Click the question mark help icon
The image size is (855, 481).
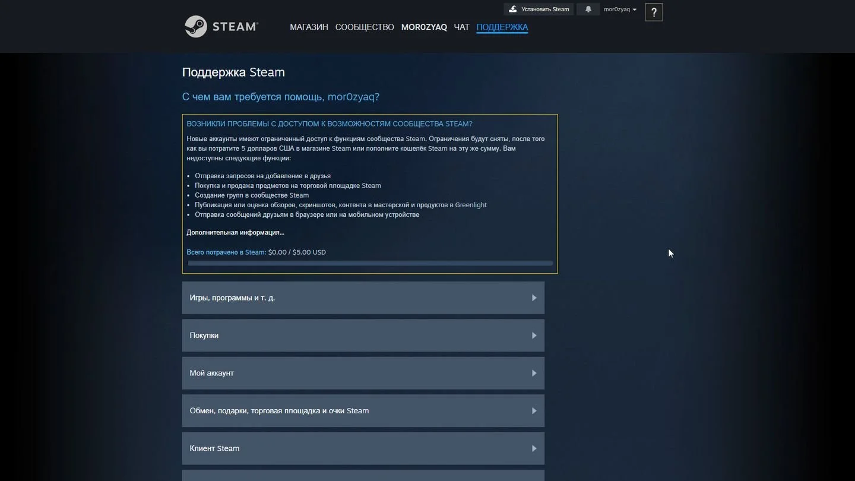[654, 12]
